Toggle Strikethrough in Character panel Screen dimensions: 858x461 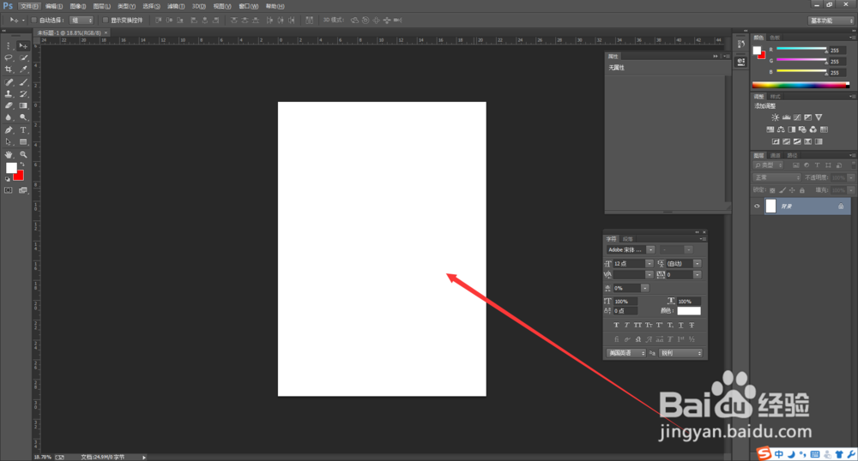[x=692, y=325]
